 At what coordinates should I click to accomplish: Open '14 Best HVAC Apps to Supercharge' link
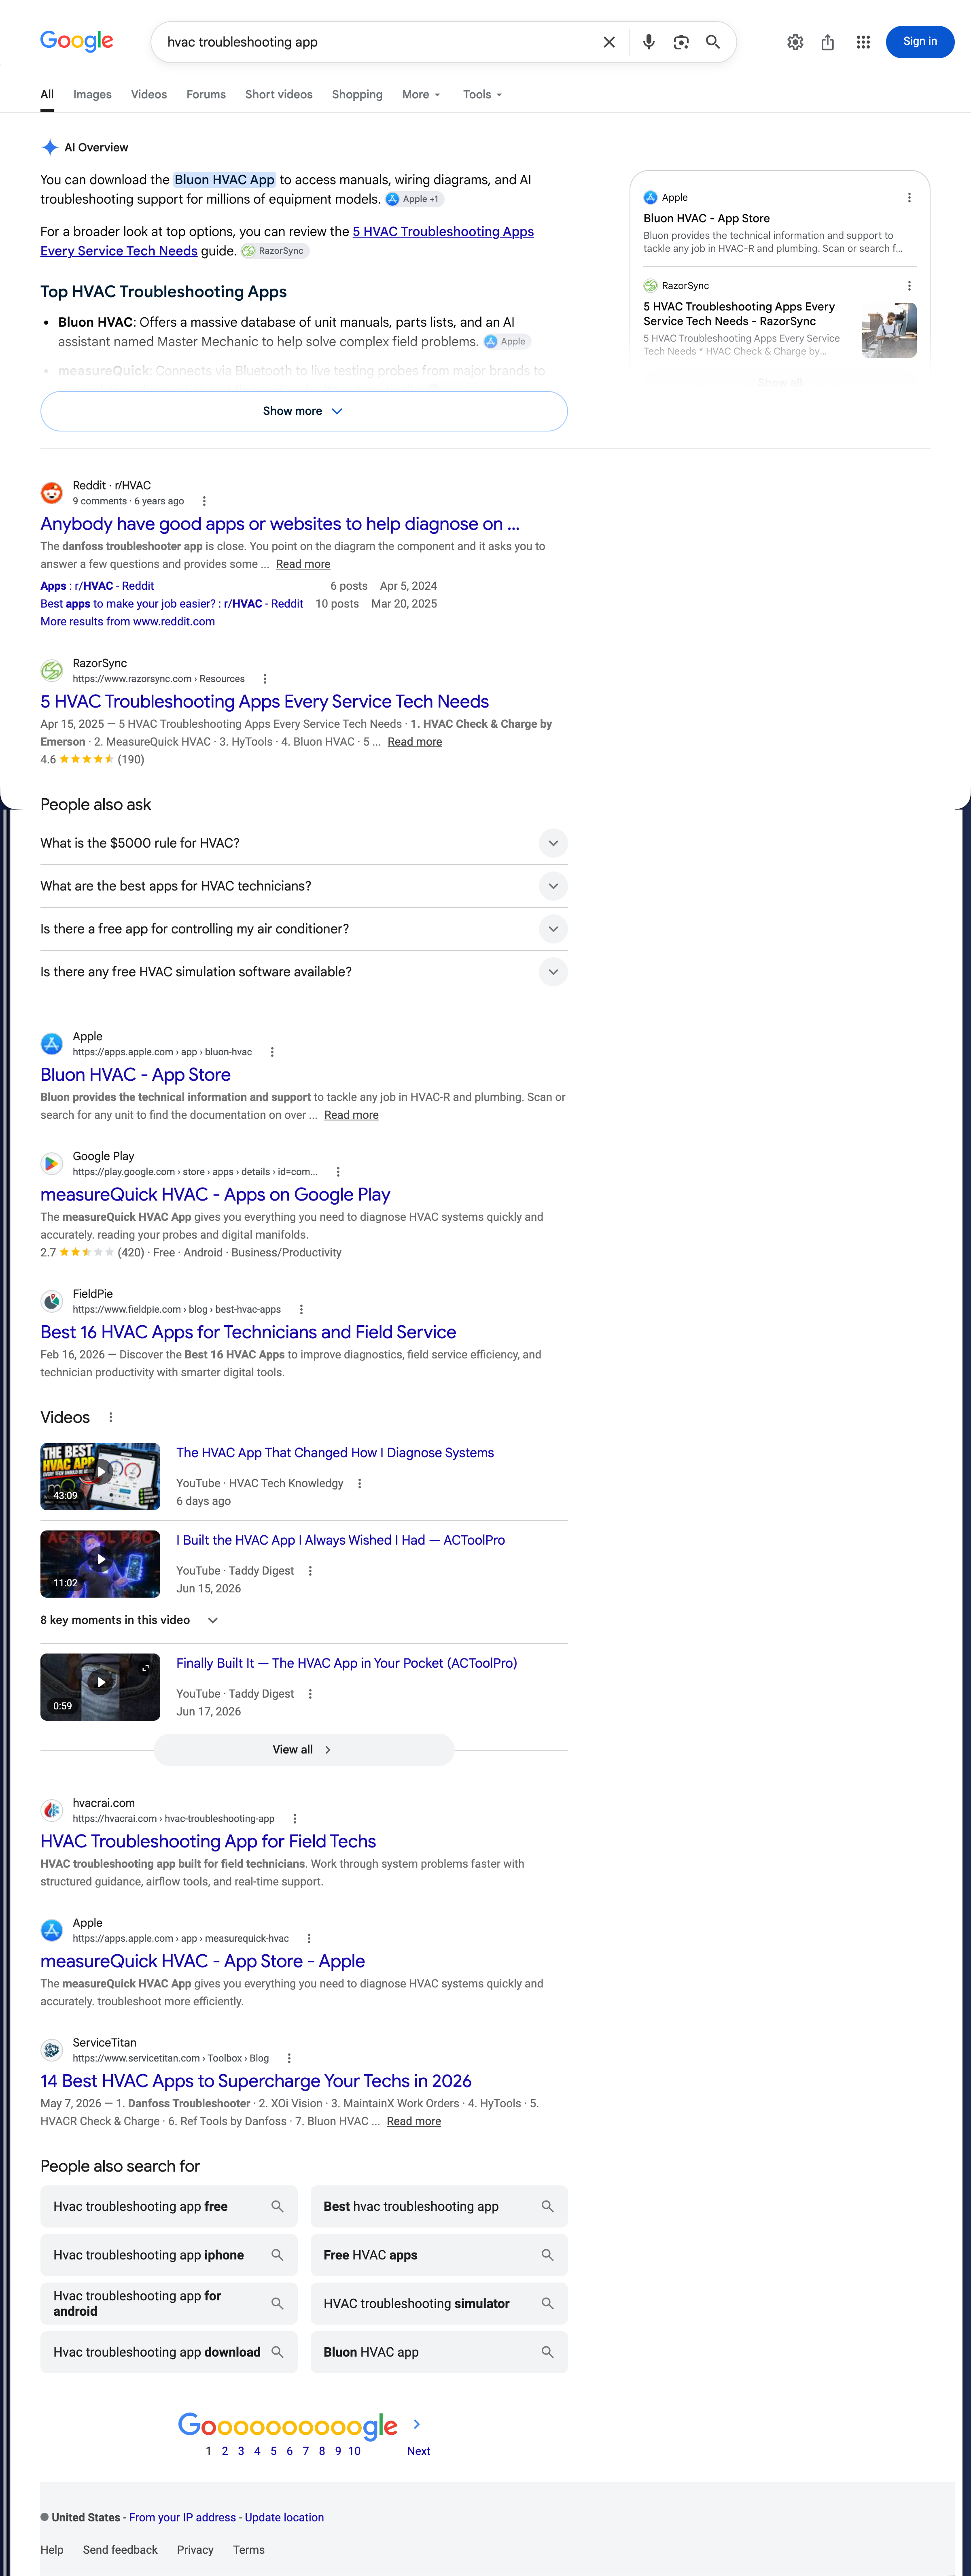[256, 2081]
